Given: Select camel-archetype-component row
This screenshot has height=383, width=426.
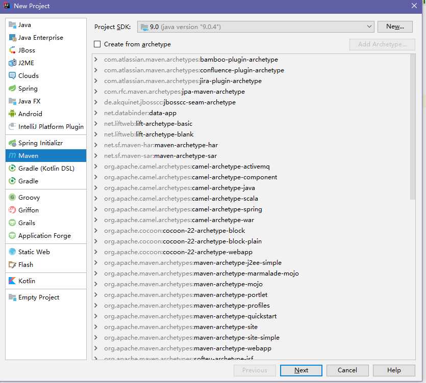Looking at the screenshot, I should pos(252,177).
